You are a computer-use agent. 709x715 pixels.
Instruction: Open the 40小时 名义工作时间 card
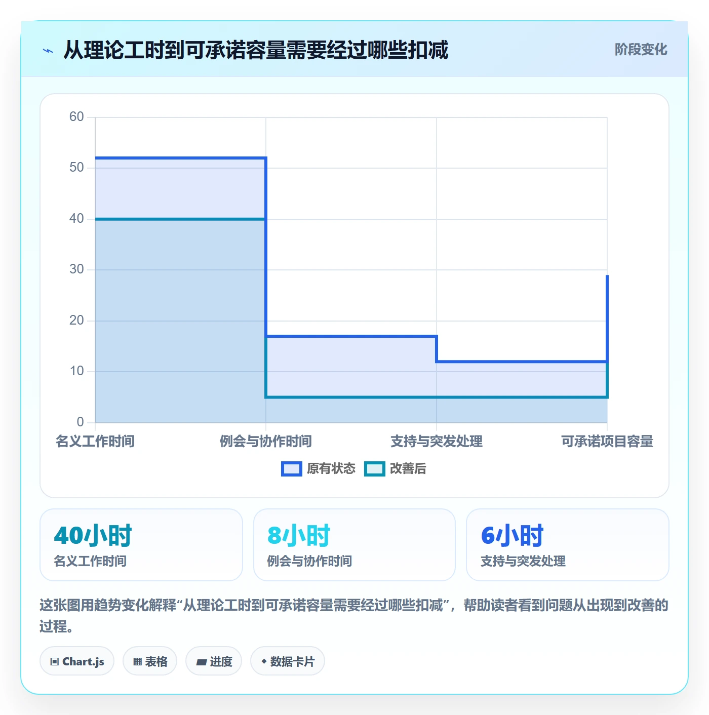pos(141,545)
